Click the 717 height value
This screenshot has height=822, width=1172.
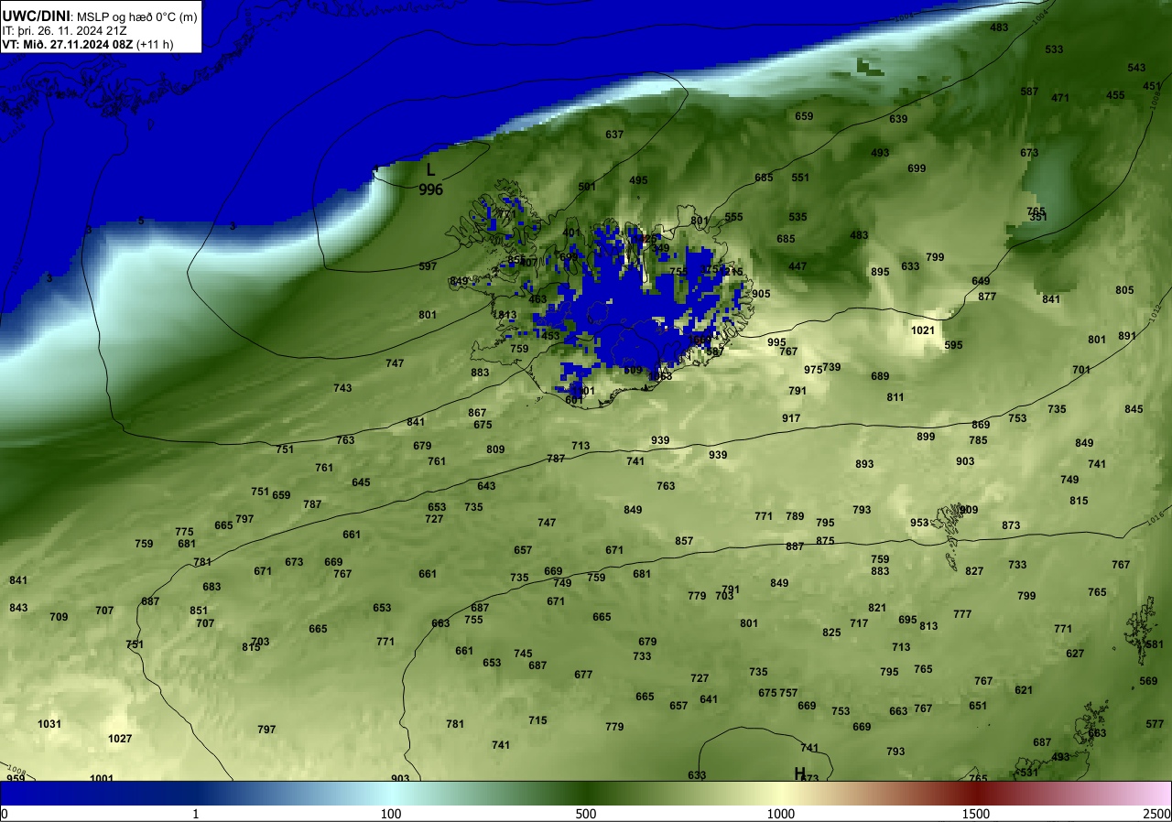tap(859, 623)
